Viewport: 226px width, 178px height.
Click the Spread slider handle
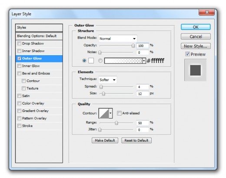click(x=101, y=87)
